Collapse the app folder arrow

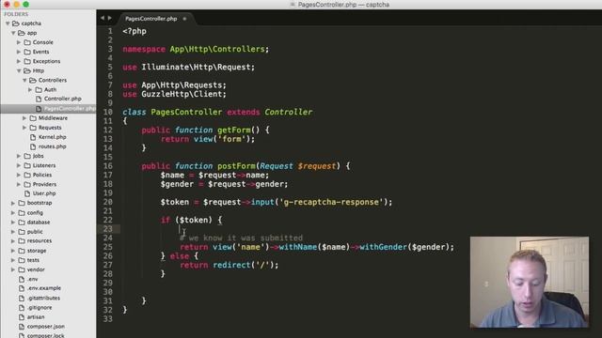click(x=13, y=33)
